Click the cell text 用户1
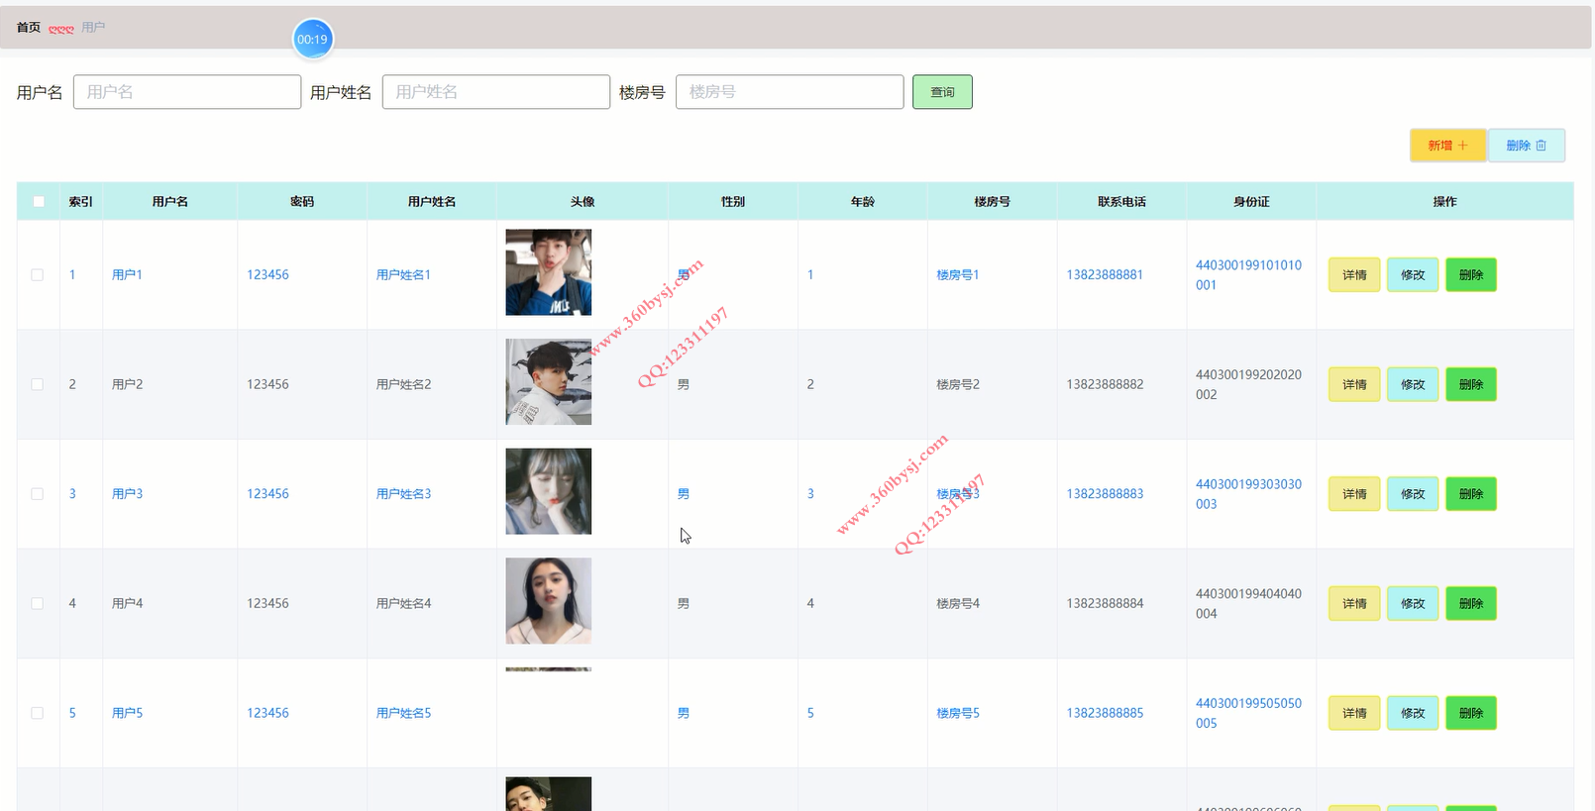The width and height of the screenshot is (1595, 811). [127, 275]
